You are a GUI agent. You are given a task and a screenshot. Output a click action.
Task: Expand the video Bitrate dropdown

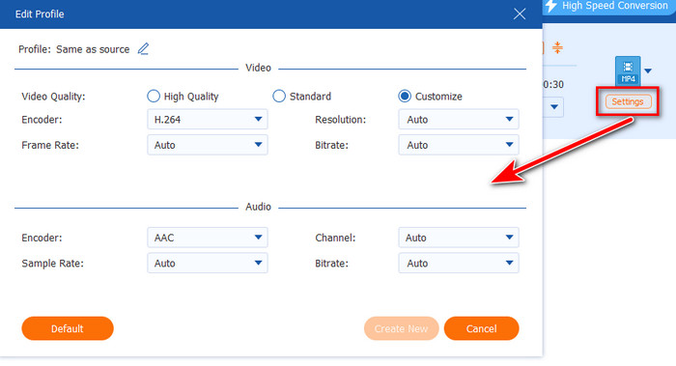(459, 145)
